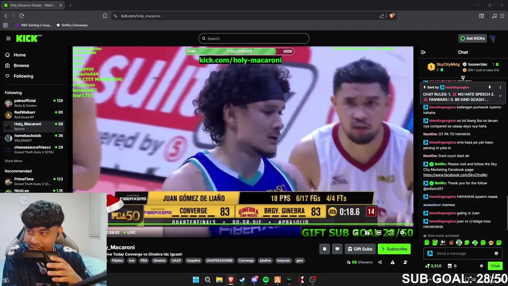Click the Ginebra tag
The height and width of the screenshot is (286, 508).
(x=159, y=261)
